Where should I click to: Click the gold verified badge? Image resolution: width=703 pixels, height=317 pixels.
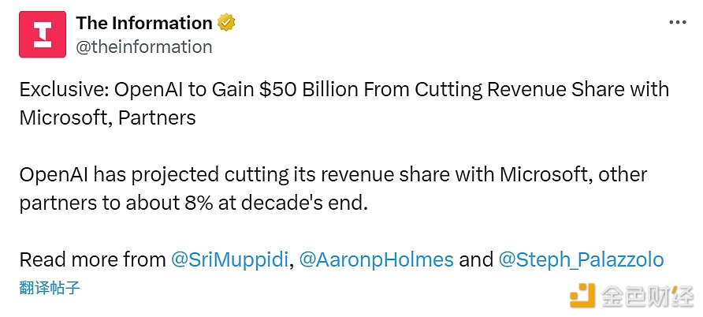pos(226,23)
